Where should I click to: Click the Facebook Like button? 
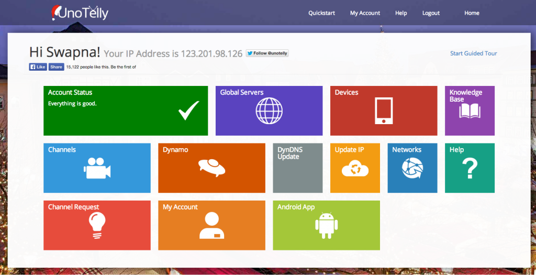pos(38,67)
